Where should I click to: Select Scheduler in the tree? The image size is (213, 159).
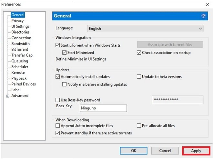point(20,67)
